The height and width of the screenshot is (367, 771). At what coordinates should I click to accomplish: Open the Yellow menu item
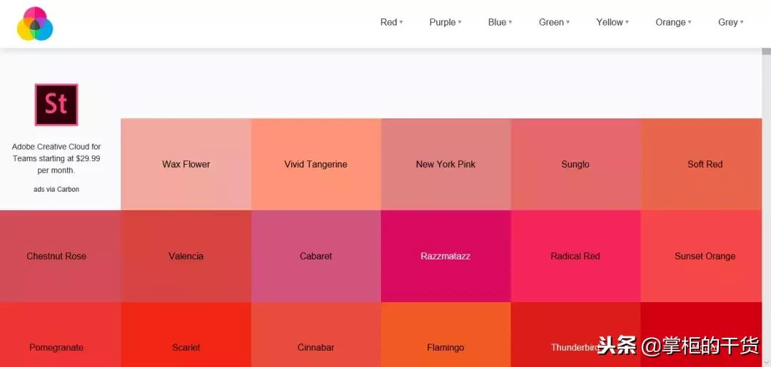[613, 22]
